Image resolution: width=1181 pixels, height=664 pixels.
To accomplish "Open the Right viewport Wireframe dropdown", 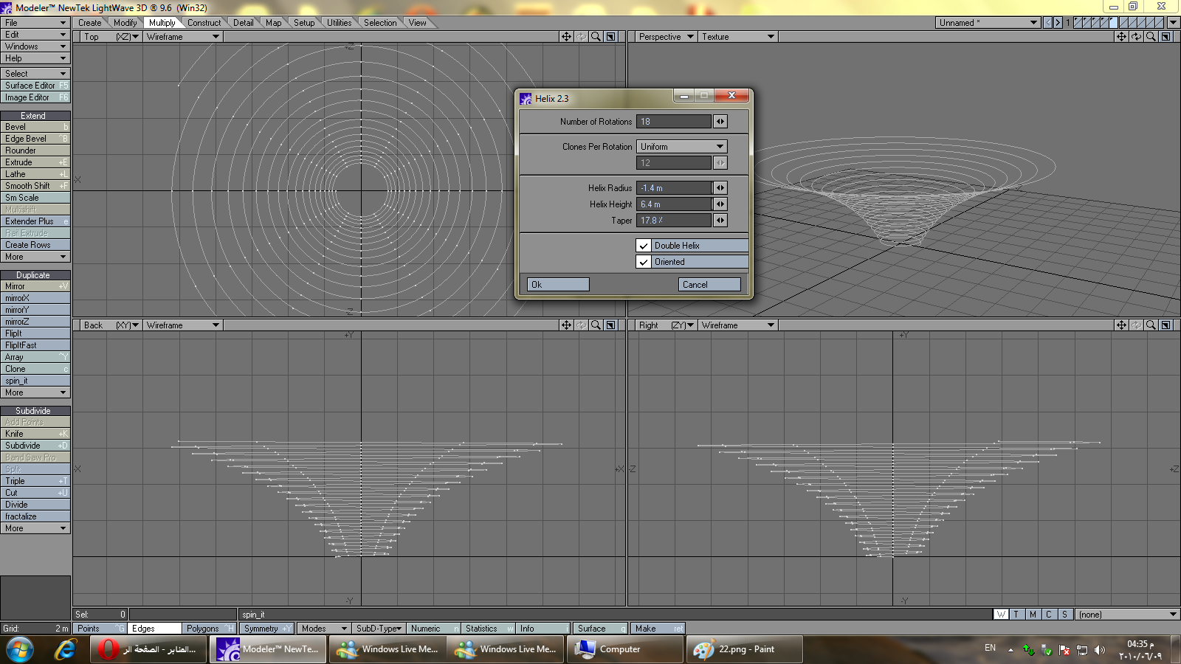I will click(x=737, y=325).
